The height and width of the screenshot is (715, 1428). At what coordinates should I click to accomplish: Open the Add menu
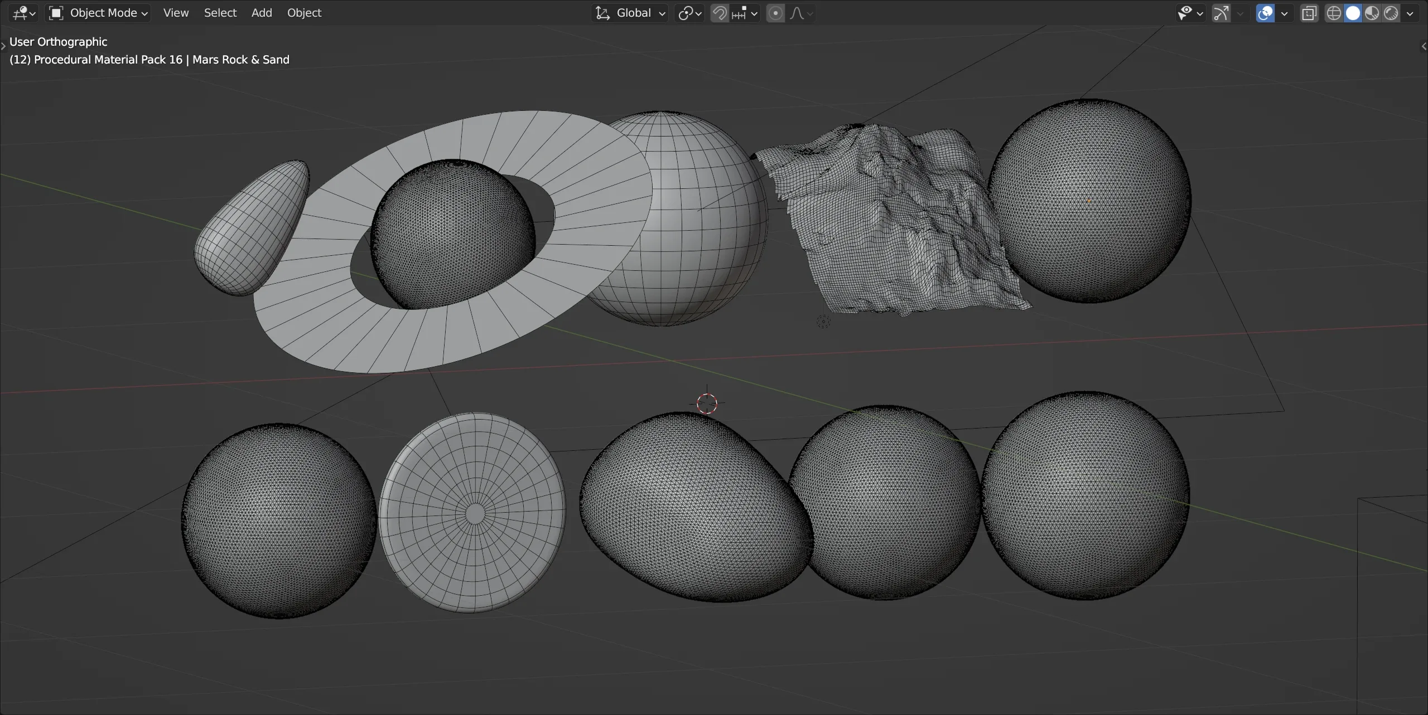(x=262, y=13)
